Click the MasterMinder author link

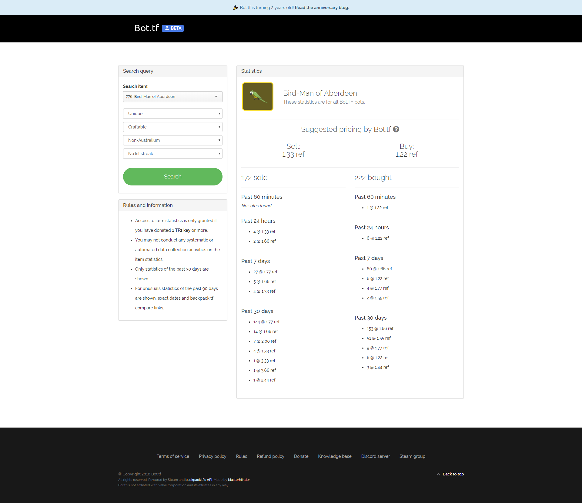pyautogui.click(x=239, y=480)
